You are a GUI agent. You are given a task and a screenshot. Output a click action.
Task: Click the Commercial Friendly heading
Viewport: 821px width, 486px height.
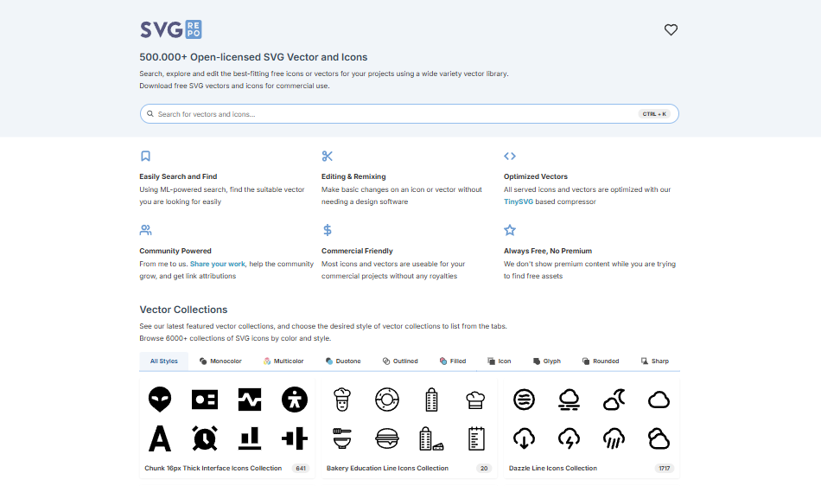coord(357,251)
